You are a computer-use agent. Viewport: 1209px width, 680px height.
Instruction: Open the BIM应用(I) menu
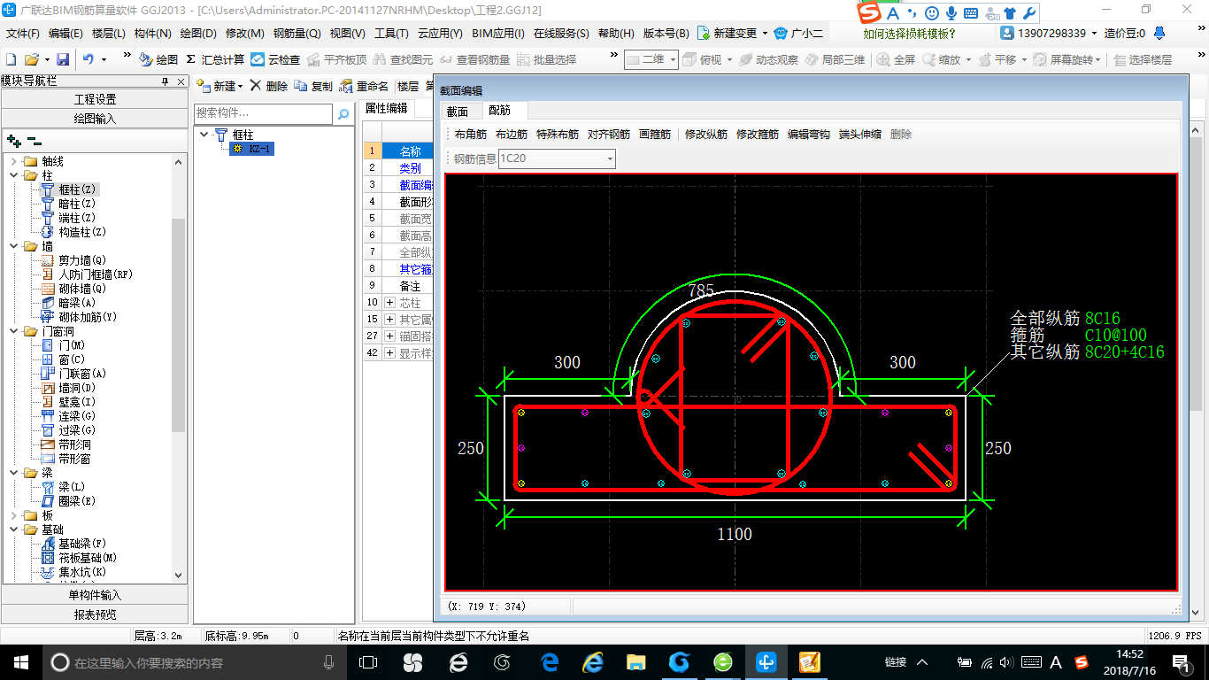[x=498, y=34]
